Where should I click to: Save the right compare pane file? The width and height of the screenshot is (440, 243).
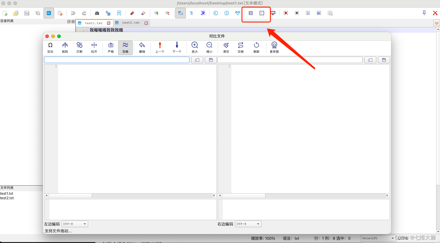coord(384,60)
